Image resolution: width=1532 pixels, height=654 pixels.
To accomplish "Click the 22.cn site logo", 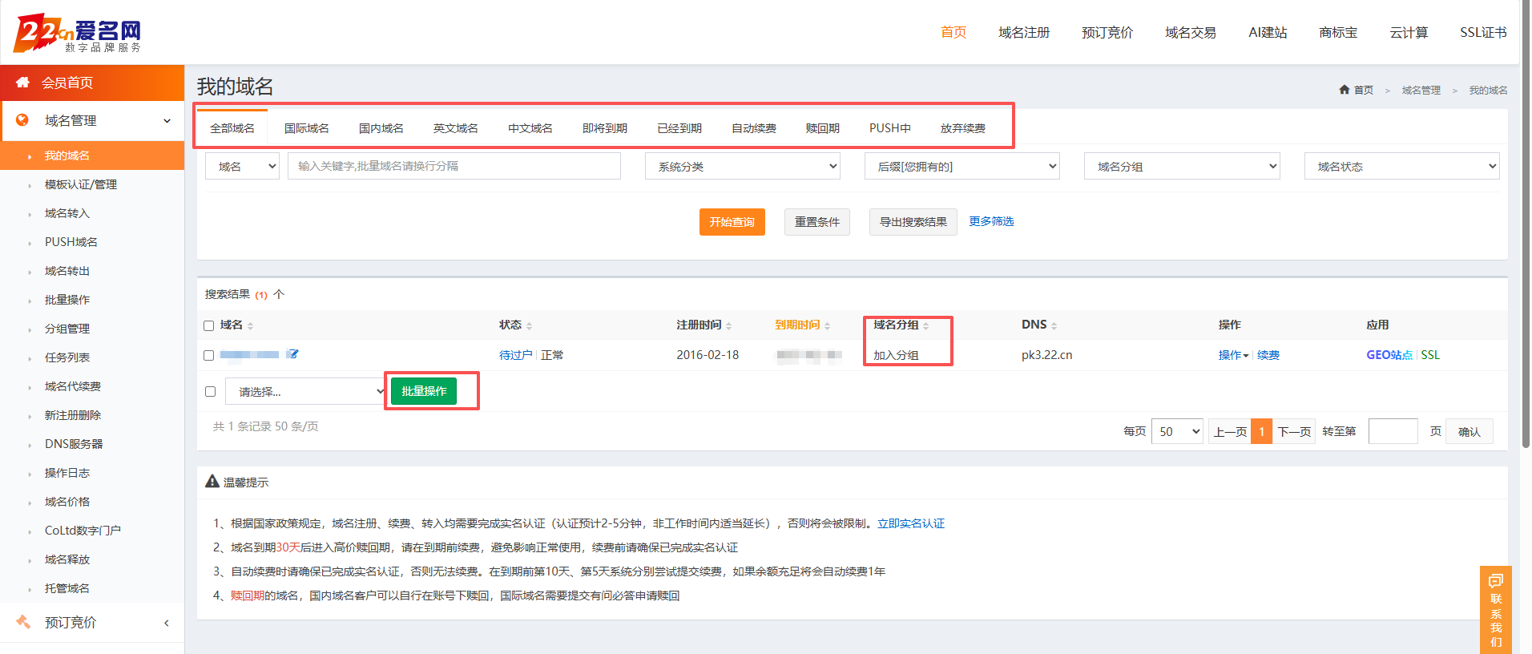I will click(x=78, y=33).
